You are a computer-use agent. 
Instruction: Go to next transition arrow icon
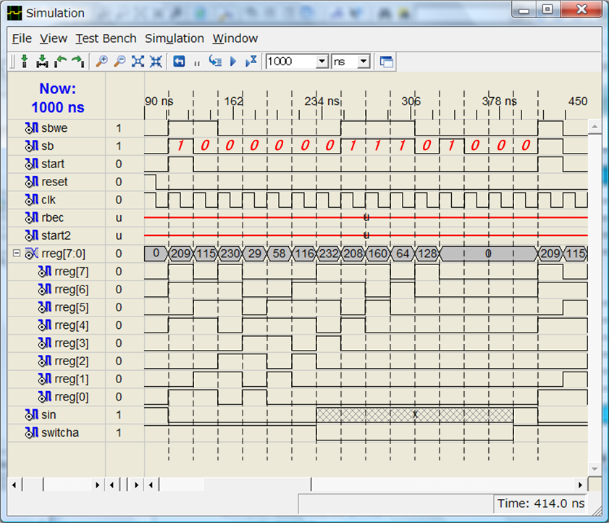coord(78,62)
